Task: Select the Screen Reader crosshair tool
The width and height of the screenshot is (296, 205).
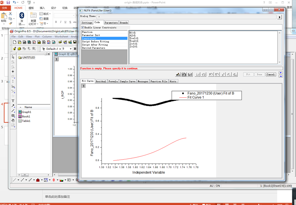Action: click(x=13, y=72)
